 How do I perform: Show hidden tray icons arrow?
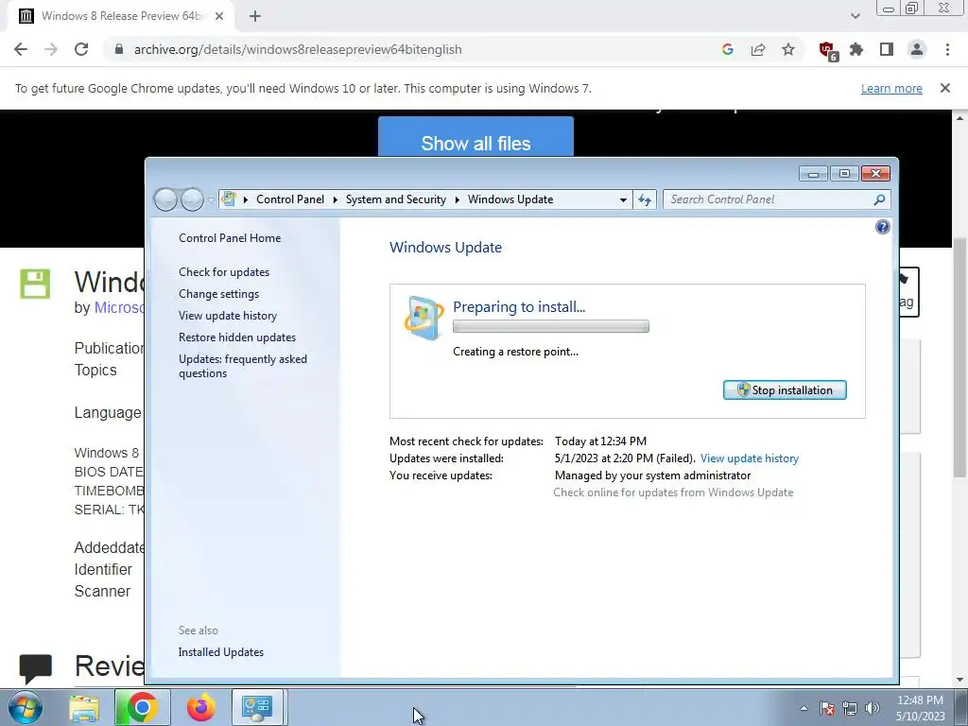804,708
